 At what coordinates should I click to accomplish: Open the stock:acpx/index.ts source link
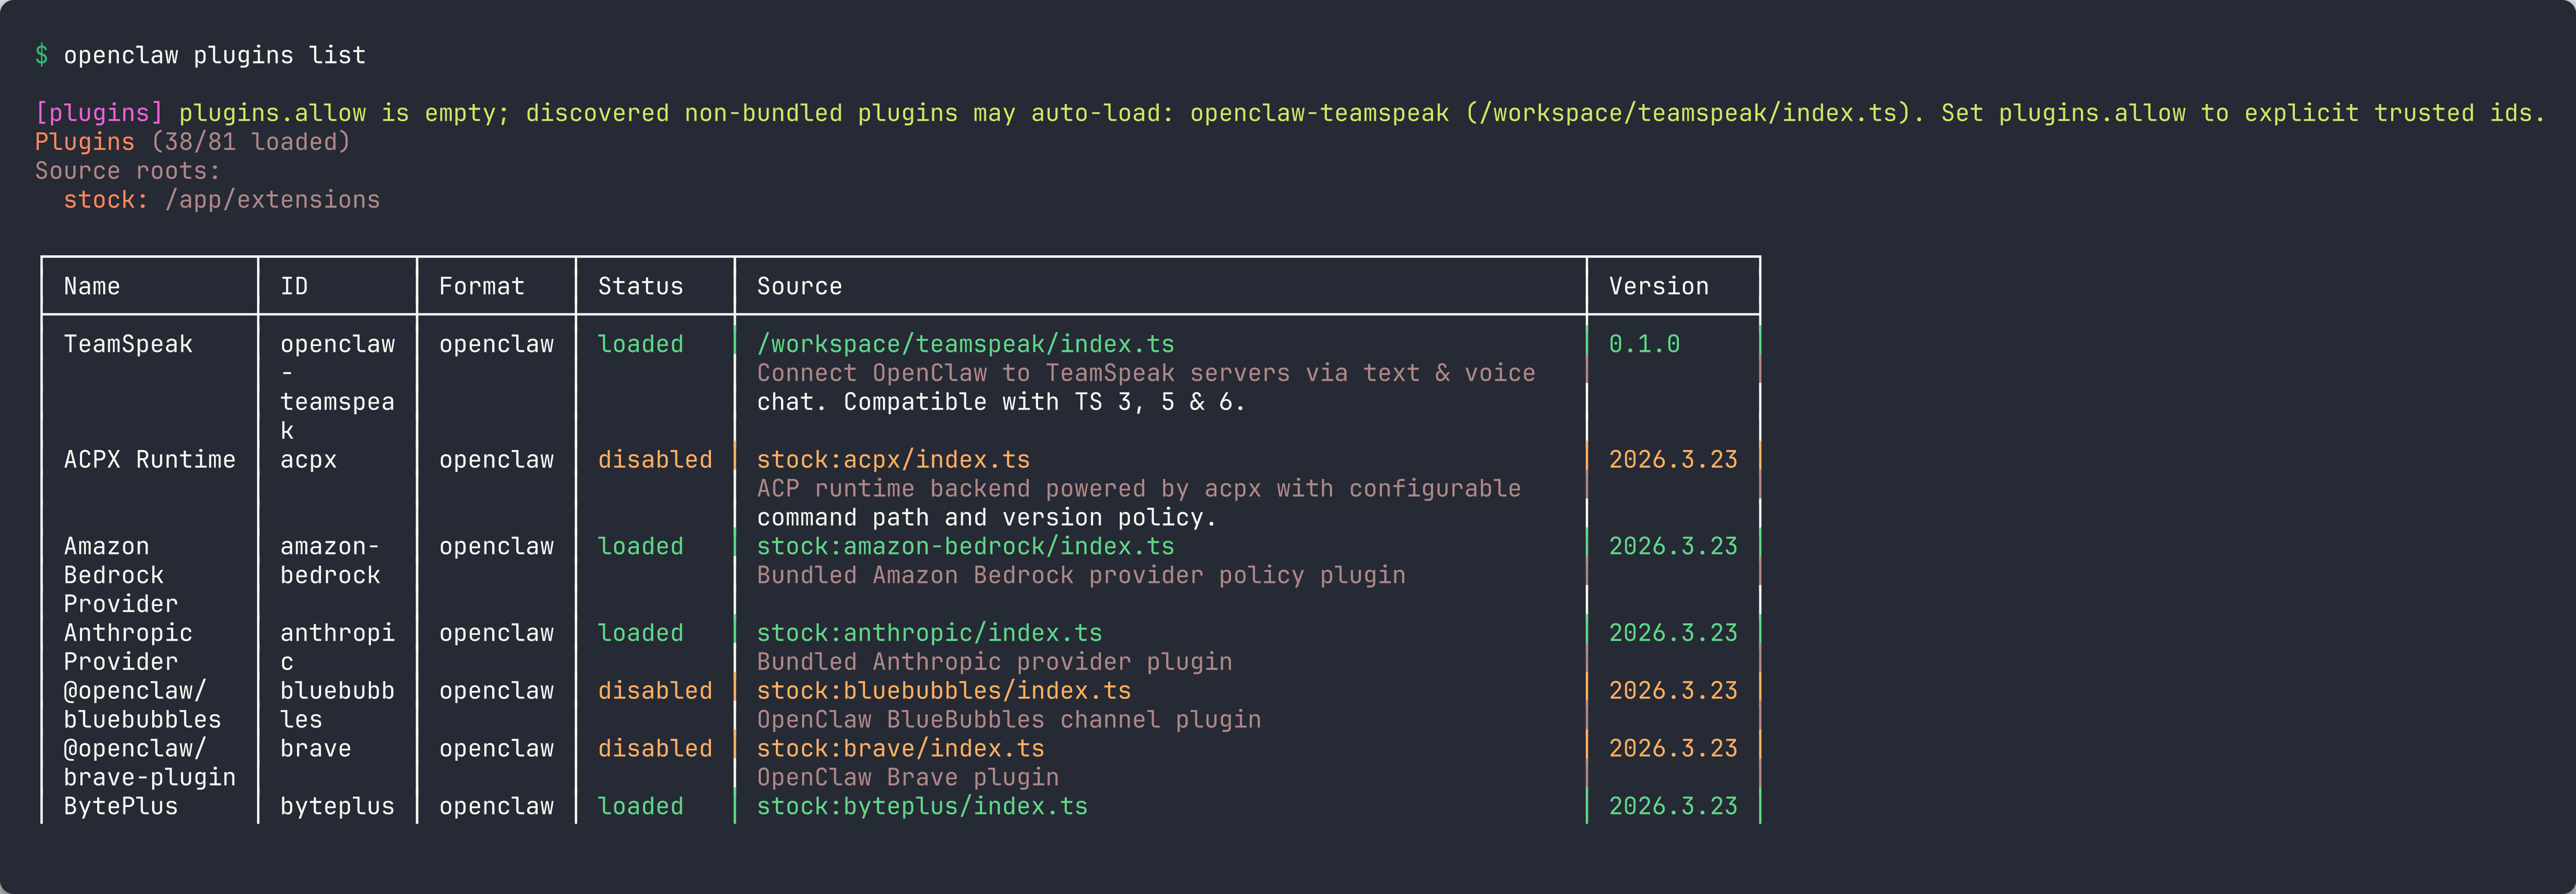point(893,460)
